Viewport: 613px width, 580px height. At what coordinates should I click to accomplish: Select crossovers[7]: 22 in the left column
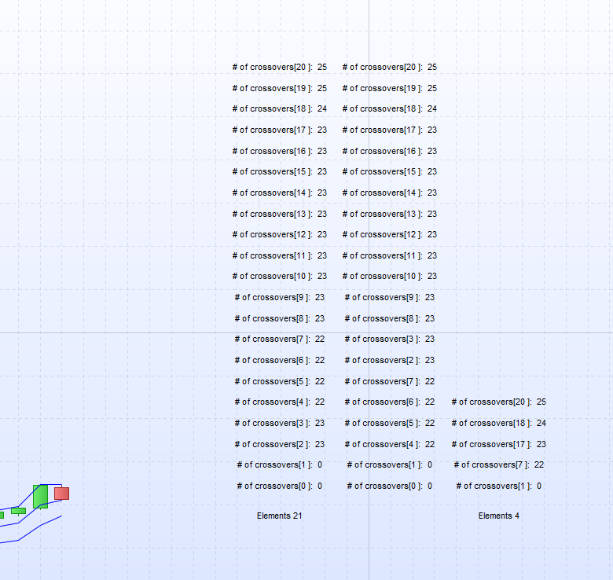coord(280,340)
